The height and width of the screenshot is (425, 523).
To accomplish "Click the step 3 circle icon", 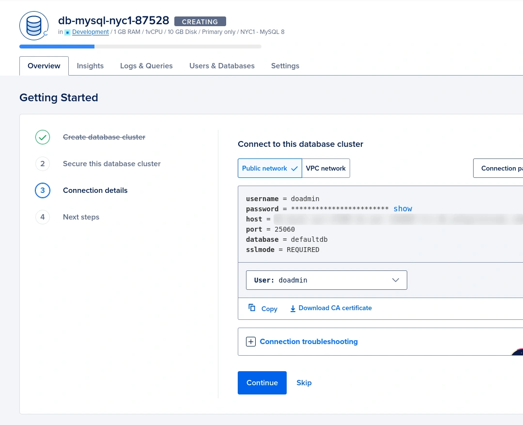I will point(43,190).
